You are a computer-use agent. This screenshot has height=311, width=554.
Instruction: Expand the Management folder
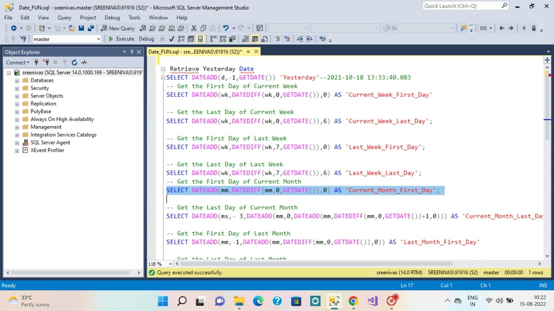coord(17,127)
